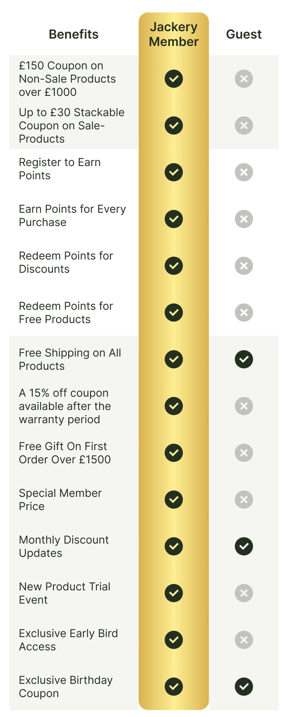286x717 pixels.
Task: Click the Benefits column heading
Action: 74,34
